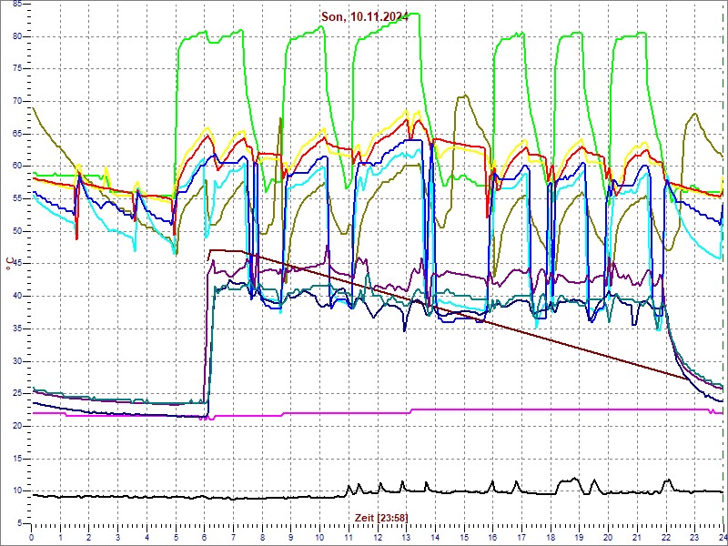The height and width of the screenshot is (546, 728).
Task: Select the 55 value on temperature axis
Action: click(15, 199)
